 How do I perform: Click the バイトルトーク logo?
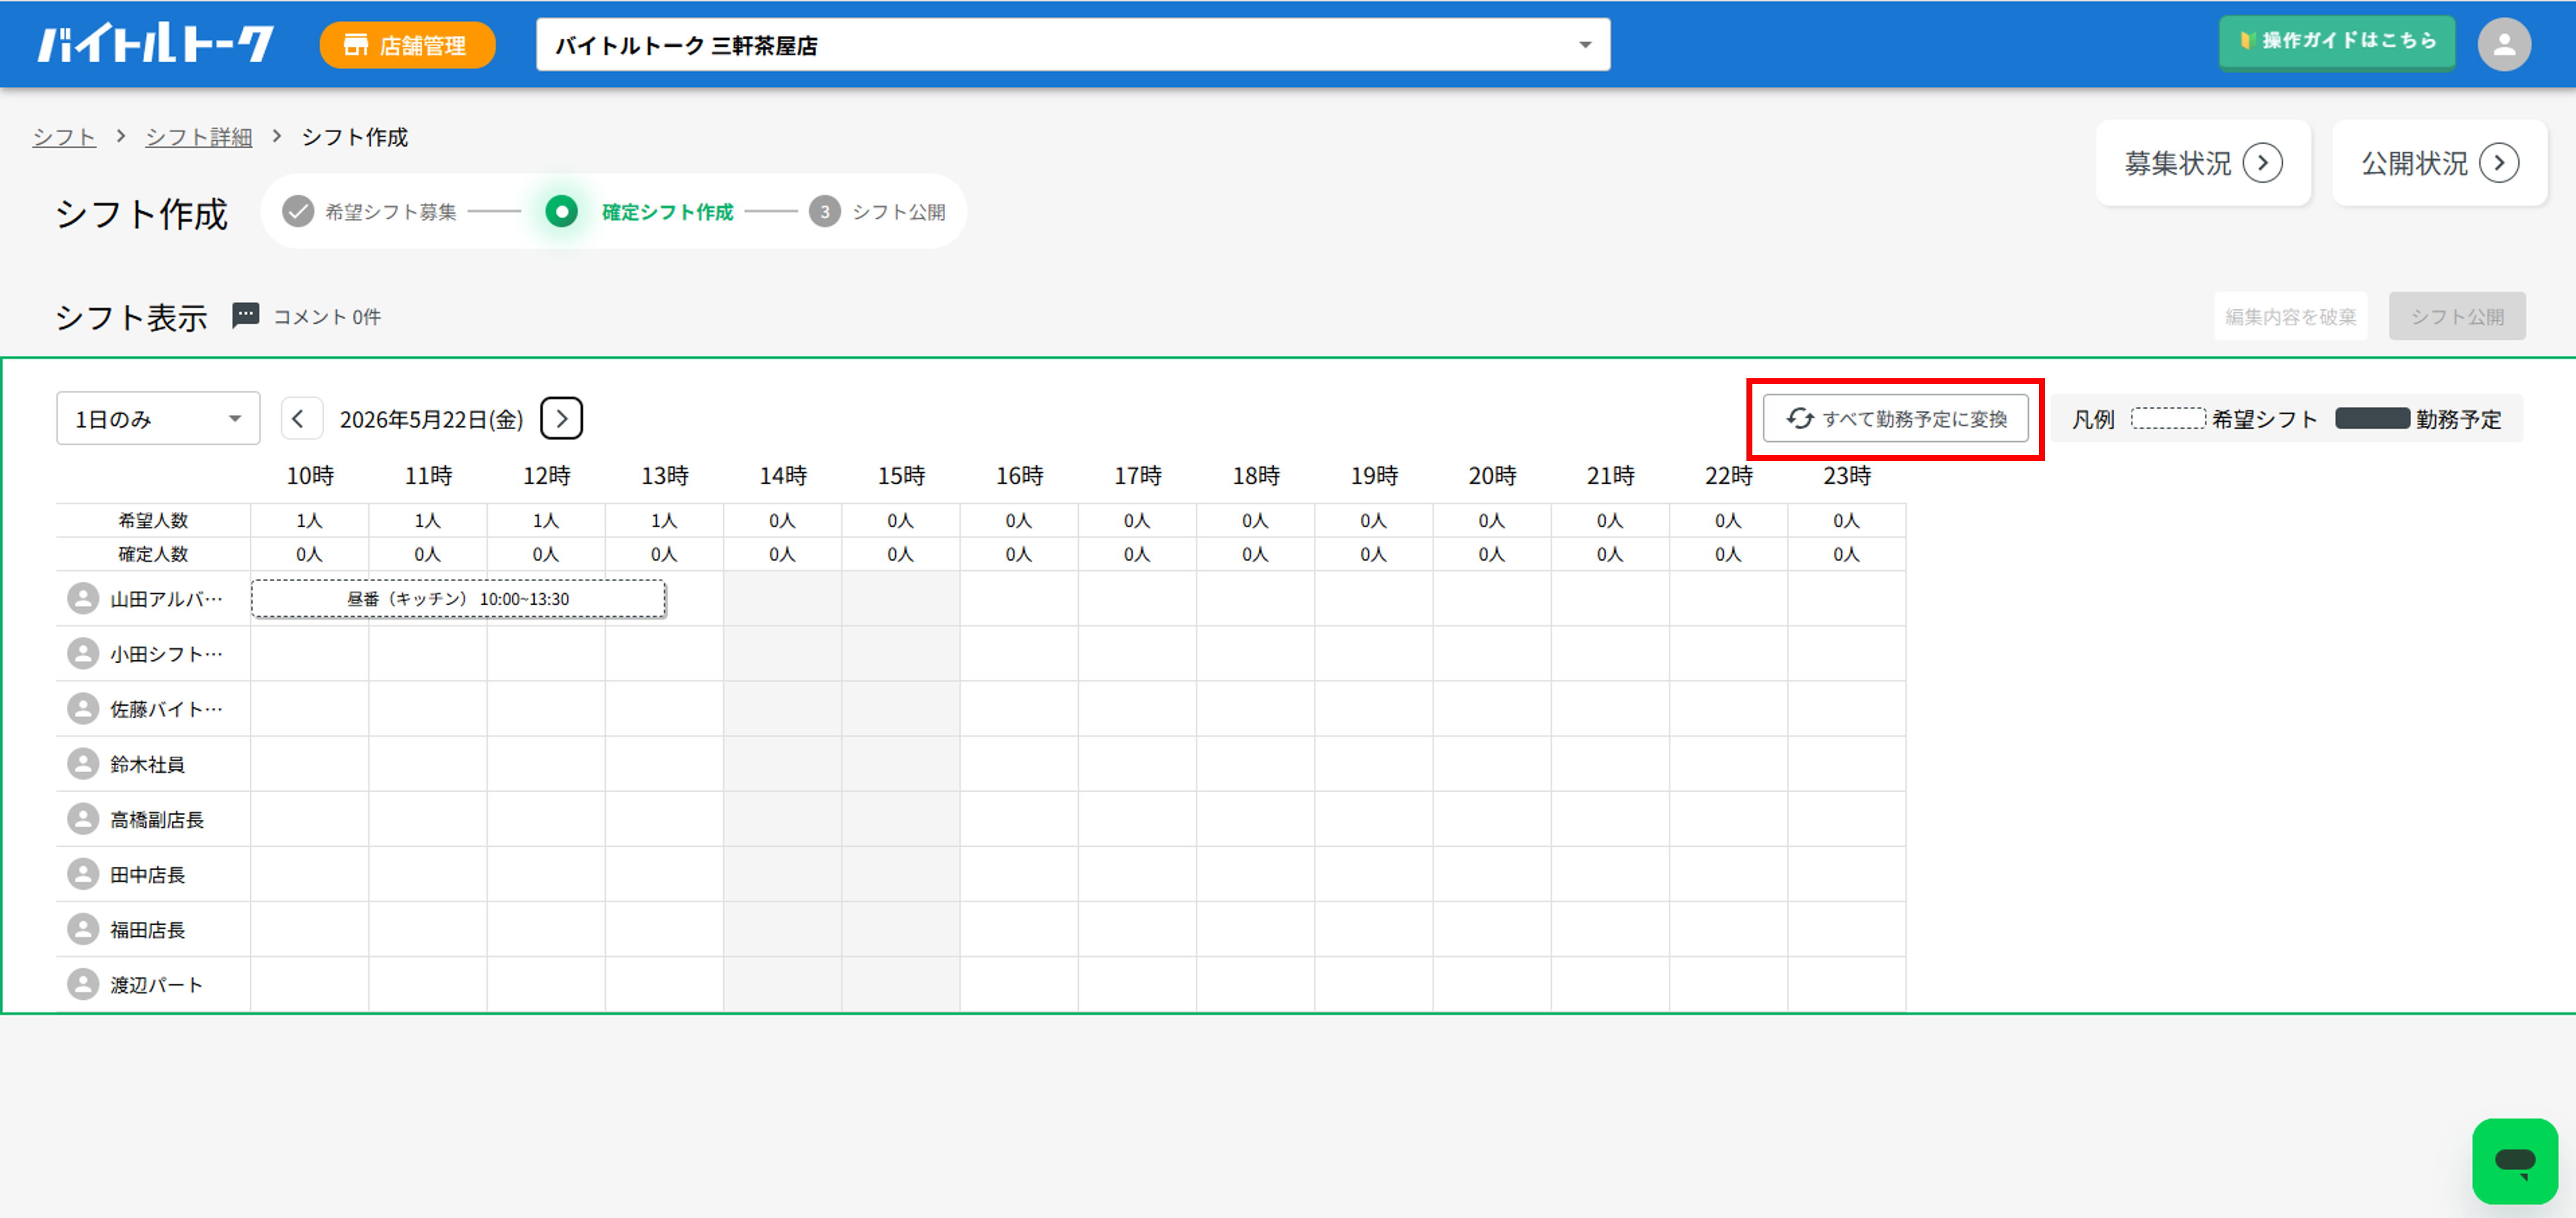tap(155, 44)
